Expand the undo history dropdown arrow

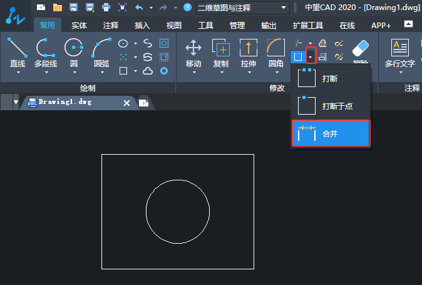(x=152, y=8)
